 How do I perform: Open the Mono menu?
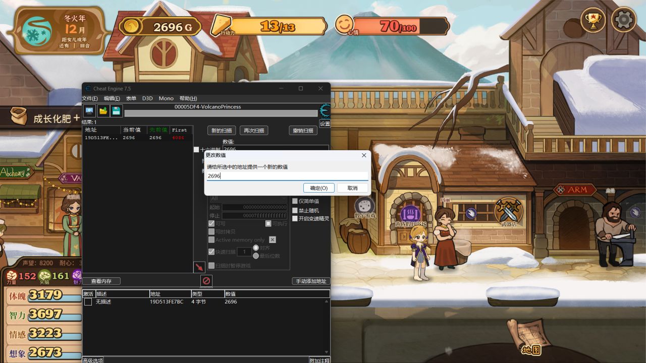(x=166, y=98)
